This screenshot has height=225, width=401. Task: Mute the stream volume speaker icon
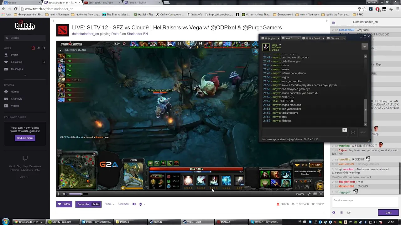click(65, 194)
